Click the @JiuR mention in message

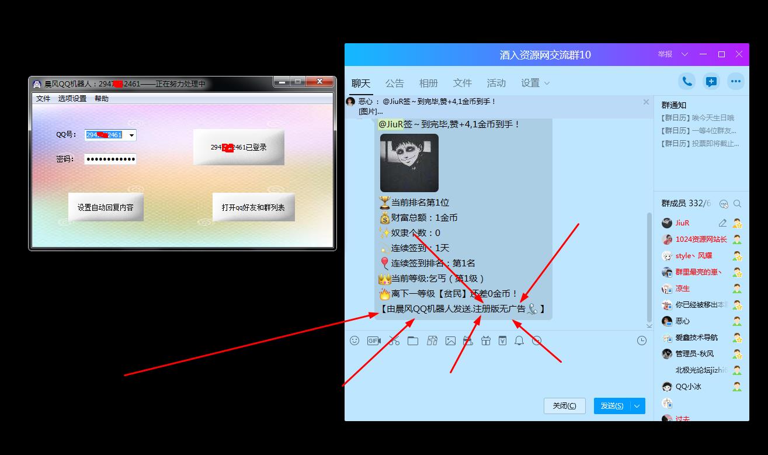point(391,124)
